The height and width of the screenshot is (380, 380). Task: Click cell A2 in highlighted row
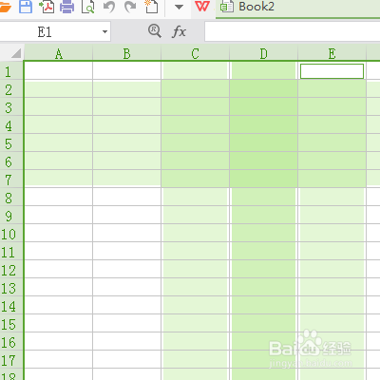(58, 89)
